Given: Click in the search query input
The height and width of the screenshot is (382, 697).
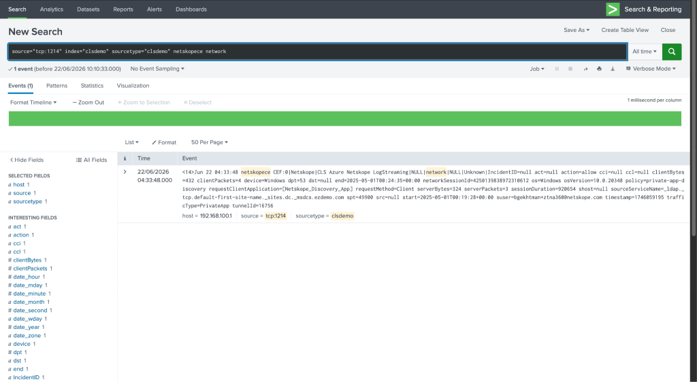Looking at the screenshot, I should tap(317, 52).
